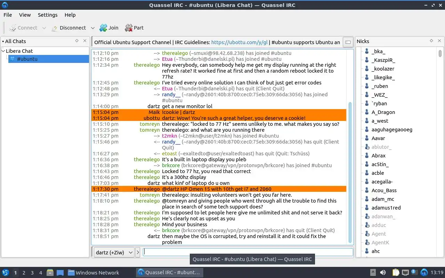Open the View menu
This screenshot has width=445, height=278.
coord(25,15)
